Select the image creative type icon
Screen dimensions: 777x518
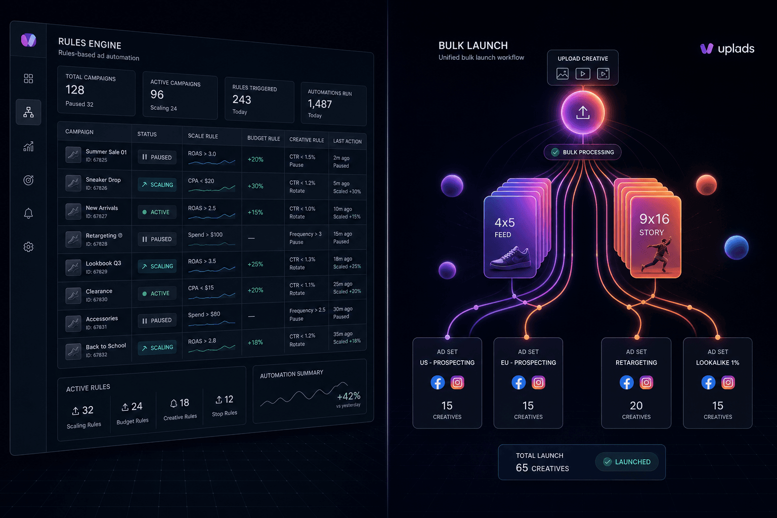click(x=563, y=74)
